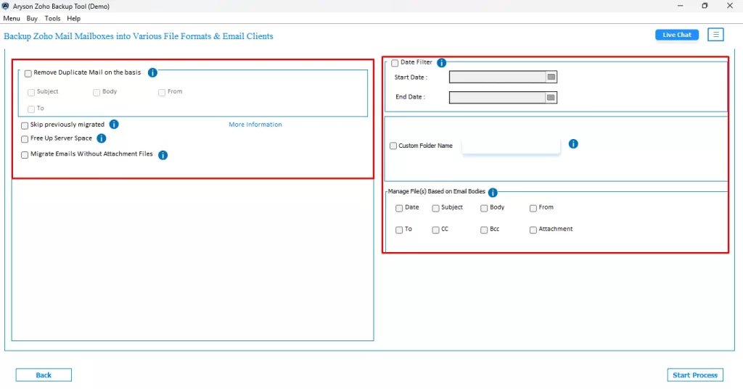743x389 pixels.
Task: Check Date under Manage Files section
Action: pos(399,208)
